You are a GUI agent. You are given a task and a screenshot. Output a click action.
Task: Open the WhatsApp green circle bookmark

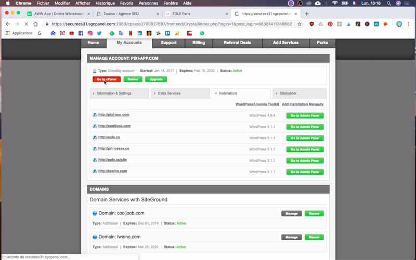(202, 33)
